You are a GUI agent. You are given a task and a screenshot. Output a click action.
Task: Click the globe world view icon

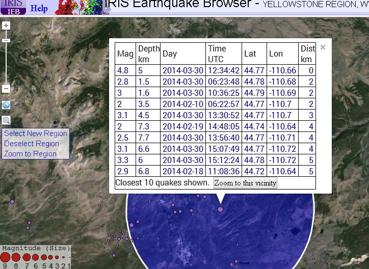pos(6,104)
